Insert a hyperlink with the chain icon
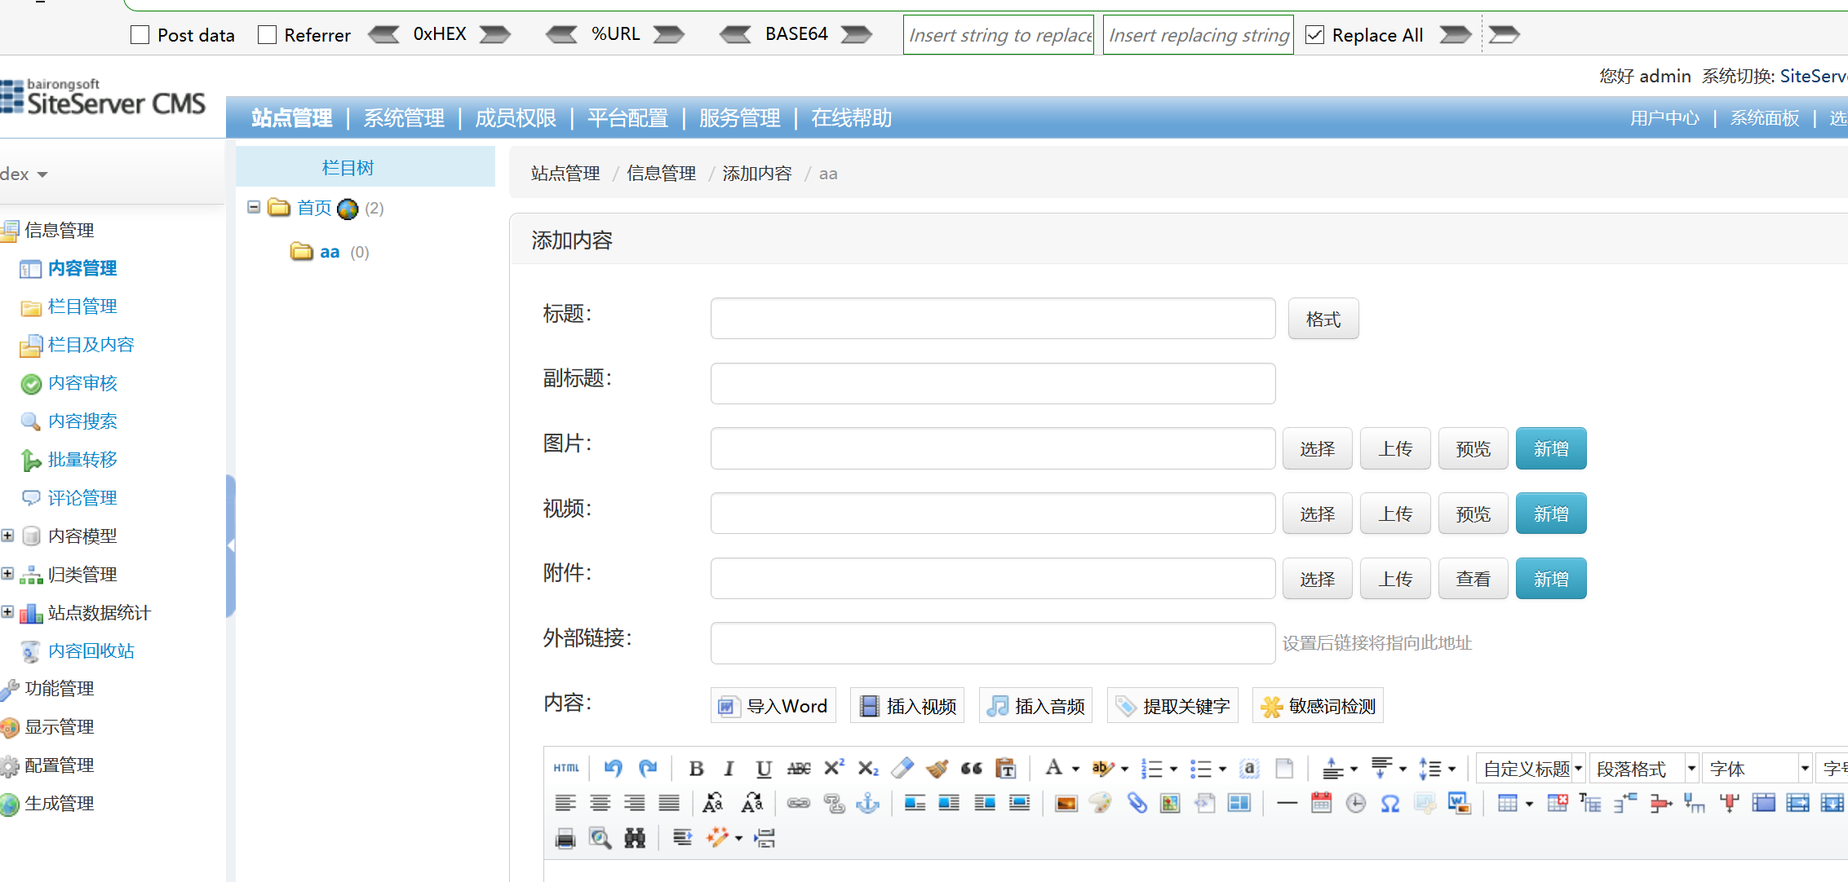Viewport: 1848px width, 882px height. pyautogui.click(x=799, y=803)
